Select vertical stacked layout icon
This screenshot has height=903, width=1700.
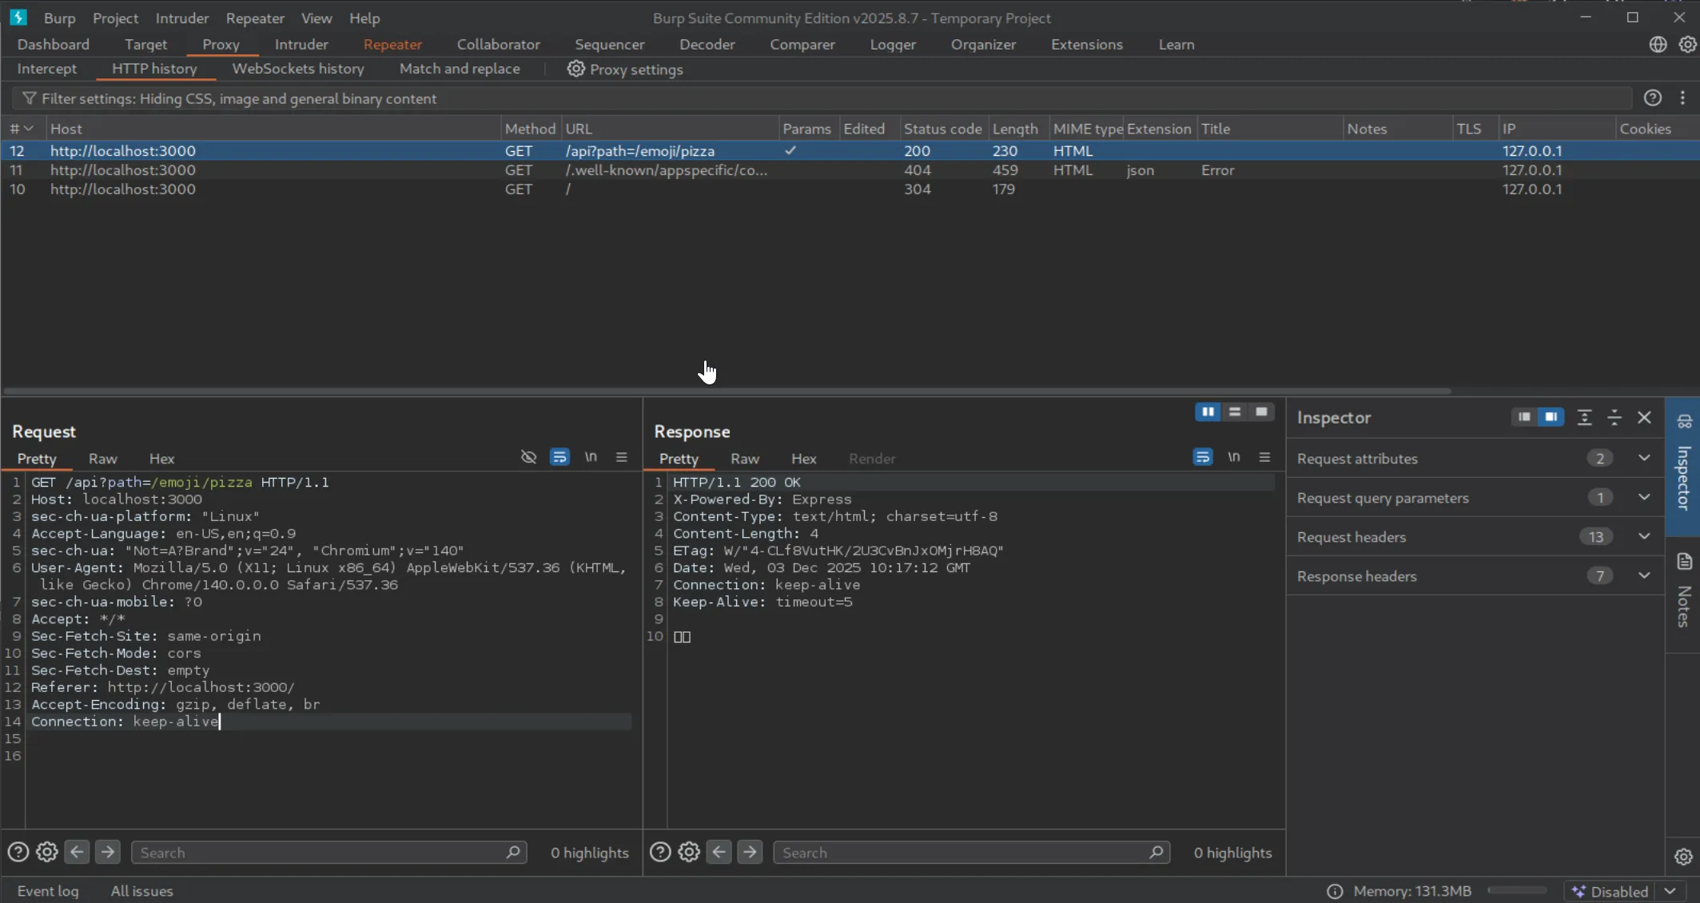tap(1234, 412)
